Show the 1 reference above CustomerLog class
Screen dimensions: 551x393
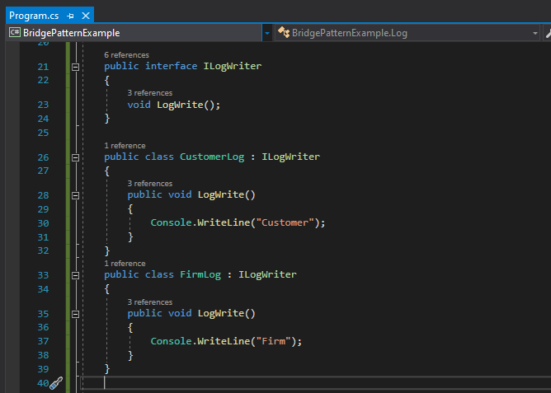point(125,146)
